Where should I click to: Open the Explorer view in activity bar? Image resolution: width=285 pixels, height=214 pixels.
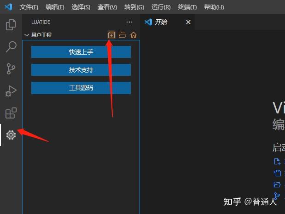11,25
